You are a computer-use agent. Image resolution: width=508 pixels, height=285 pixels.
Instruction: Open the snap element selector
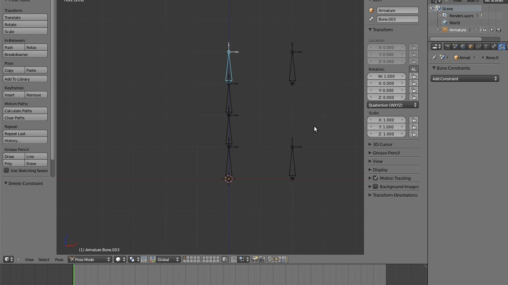244,259
